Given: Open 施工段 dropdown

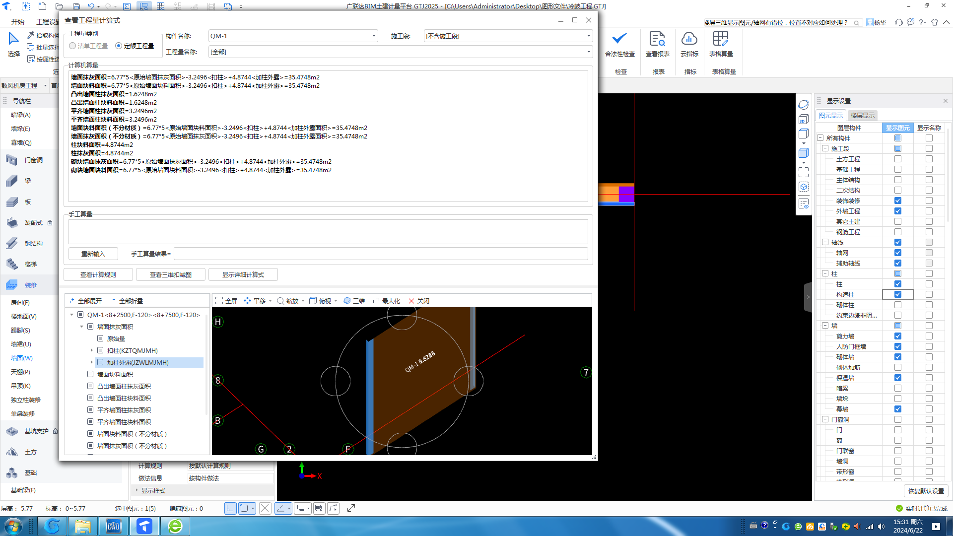Looking at the screenshot, I should tap(589, 36).
